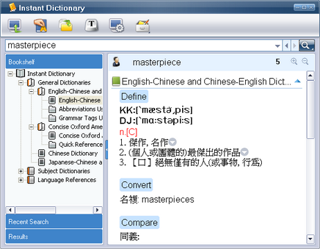The height and width of the screenshot is (249, 320).
Task: Collapse the General Dictionaries tree node
Action: tap(21, 82)
